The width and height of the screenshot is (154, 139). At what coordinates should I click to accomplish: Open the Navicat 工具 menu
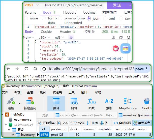point(72,92)
